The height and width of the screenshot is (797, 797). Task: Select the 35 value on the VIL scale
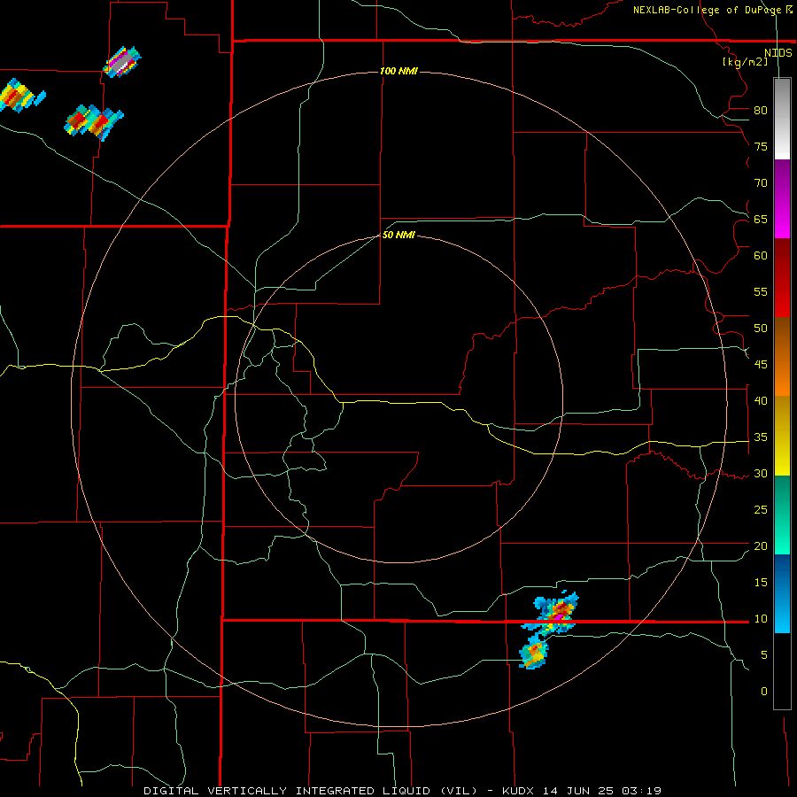tap(761, 437)
